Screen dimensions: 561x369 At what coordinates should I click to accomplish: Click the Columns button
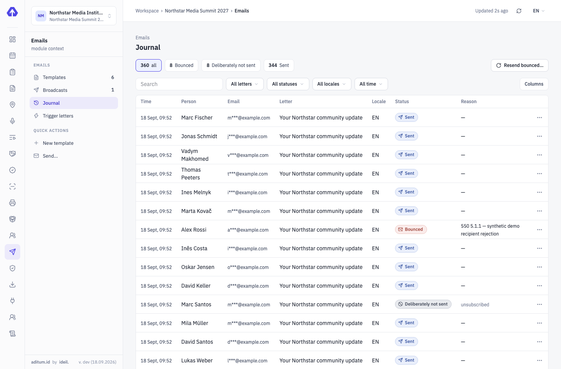[534, 84]
